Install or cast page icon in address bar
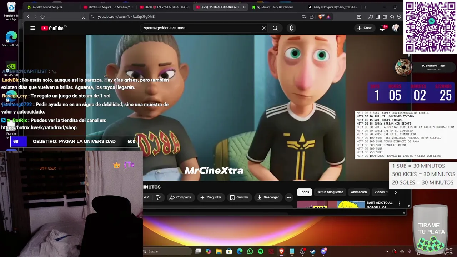 coord(304,17)
